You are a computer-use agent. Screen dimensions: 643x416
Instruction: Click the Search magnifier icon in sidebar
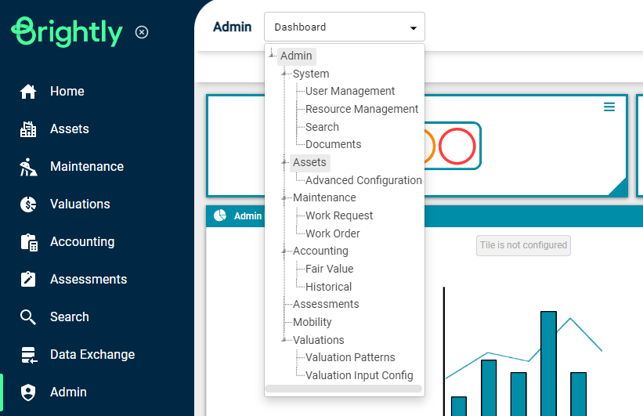point(28,317)
